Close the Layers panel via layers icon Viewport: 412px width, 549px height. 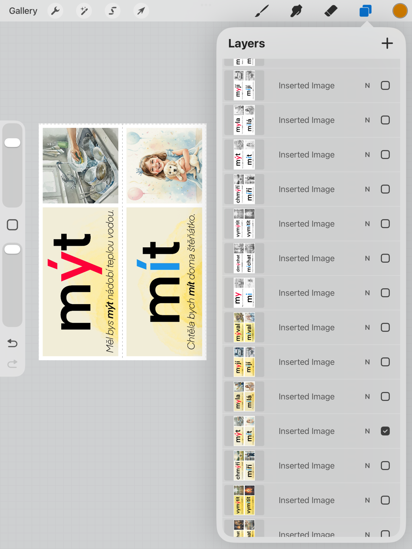click(365, 11)
